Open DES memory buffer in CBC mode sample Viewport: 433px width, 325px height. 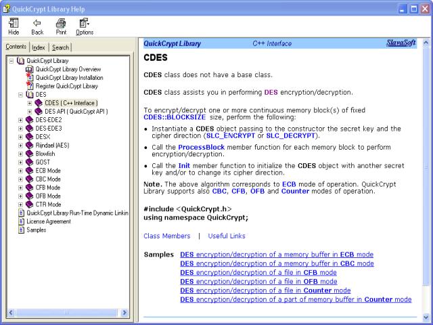tap(277, 263)
